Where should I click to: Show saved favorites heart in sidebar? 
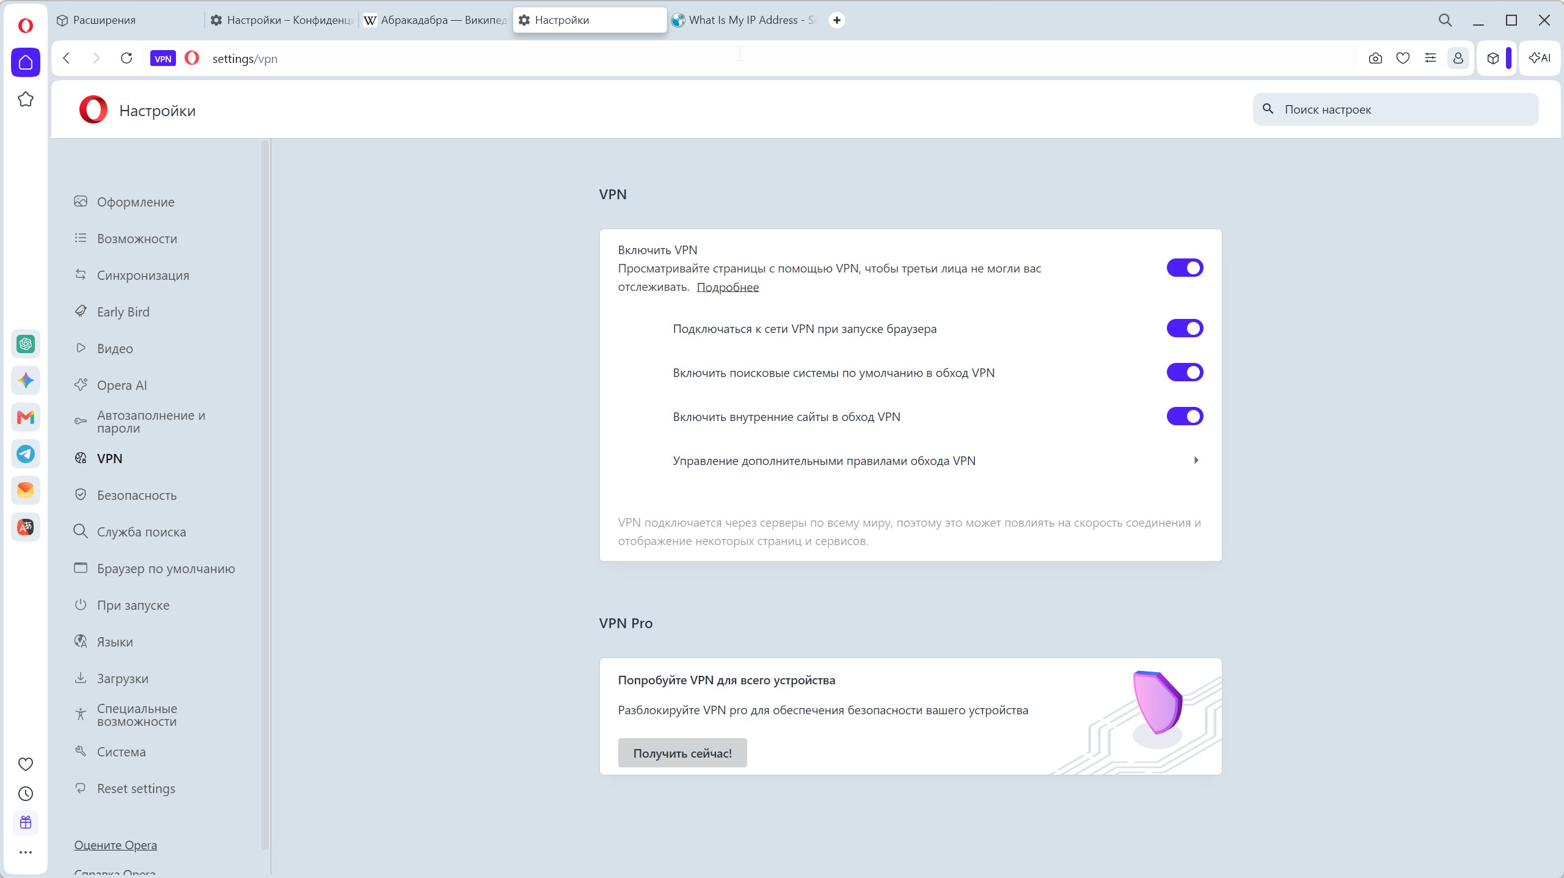point(26,764)
